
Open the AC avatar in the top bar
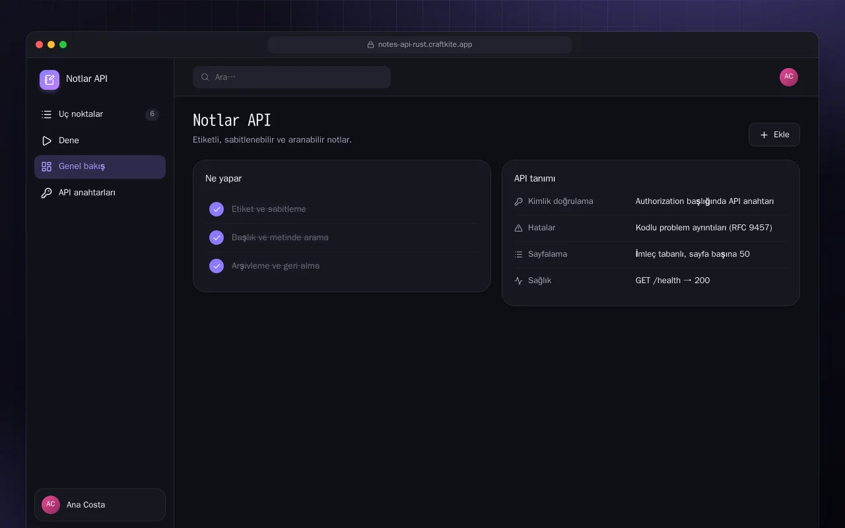[789, 77]
